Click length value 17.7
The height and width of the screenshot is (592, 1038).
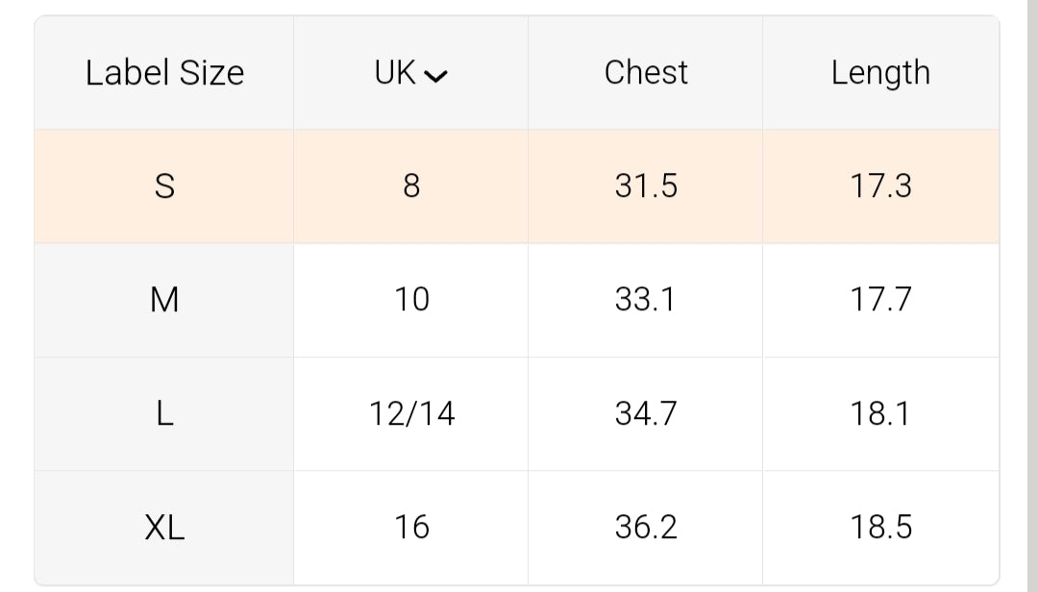pyautogui.click(x=880, y=300)
